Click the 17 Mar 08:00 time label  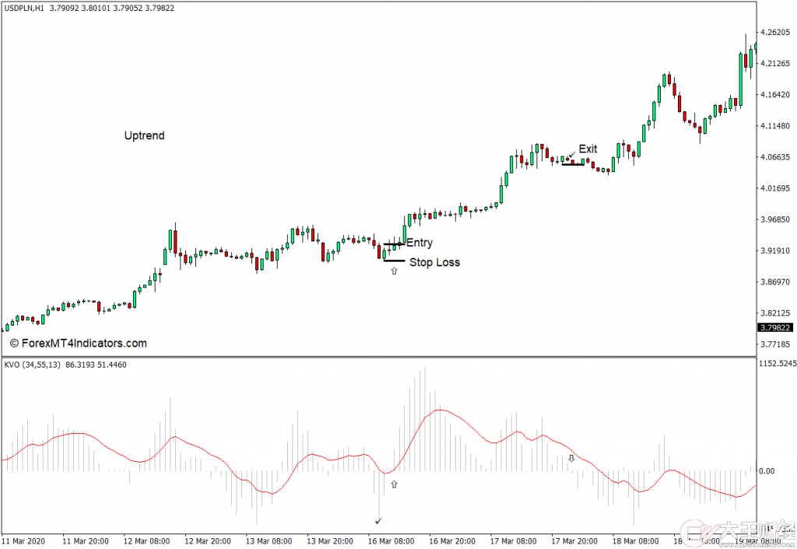[x=514, y=541]
